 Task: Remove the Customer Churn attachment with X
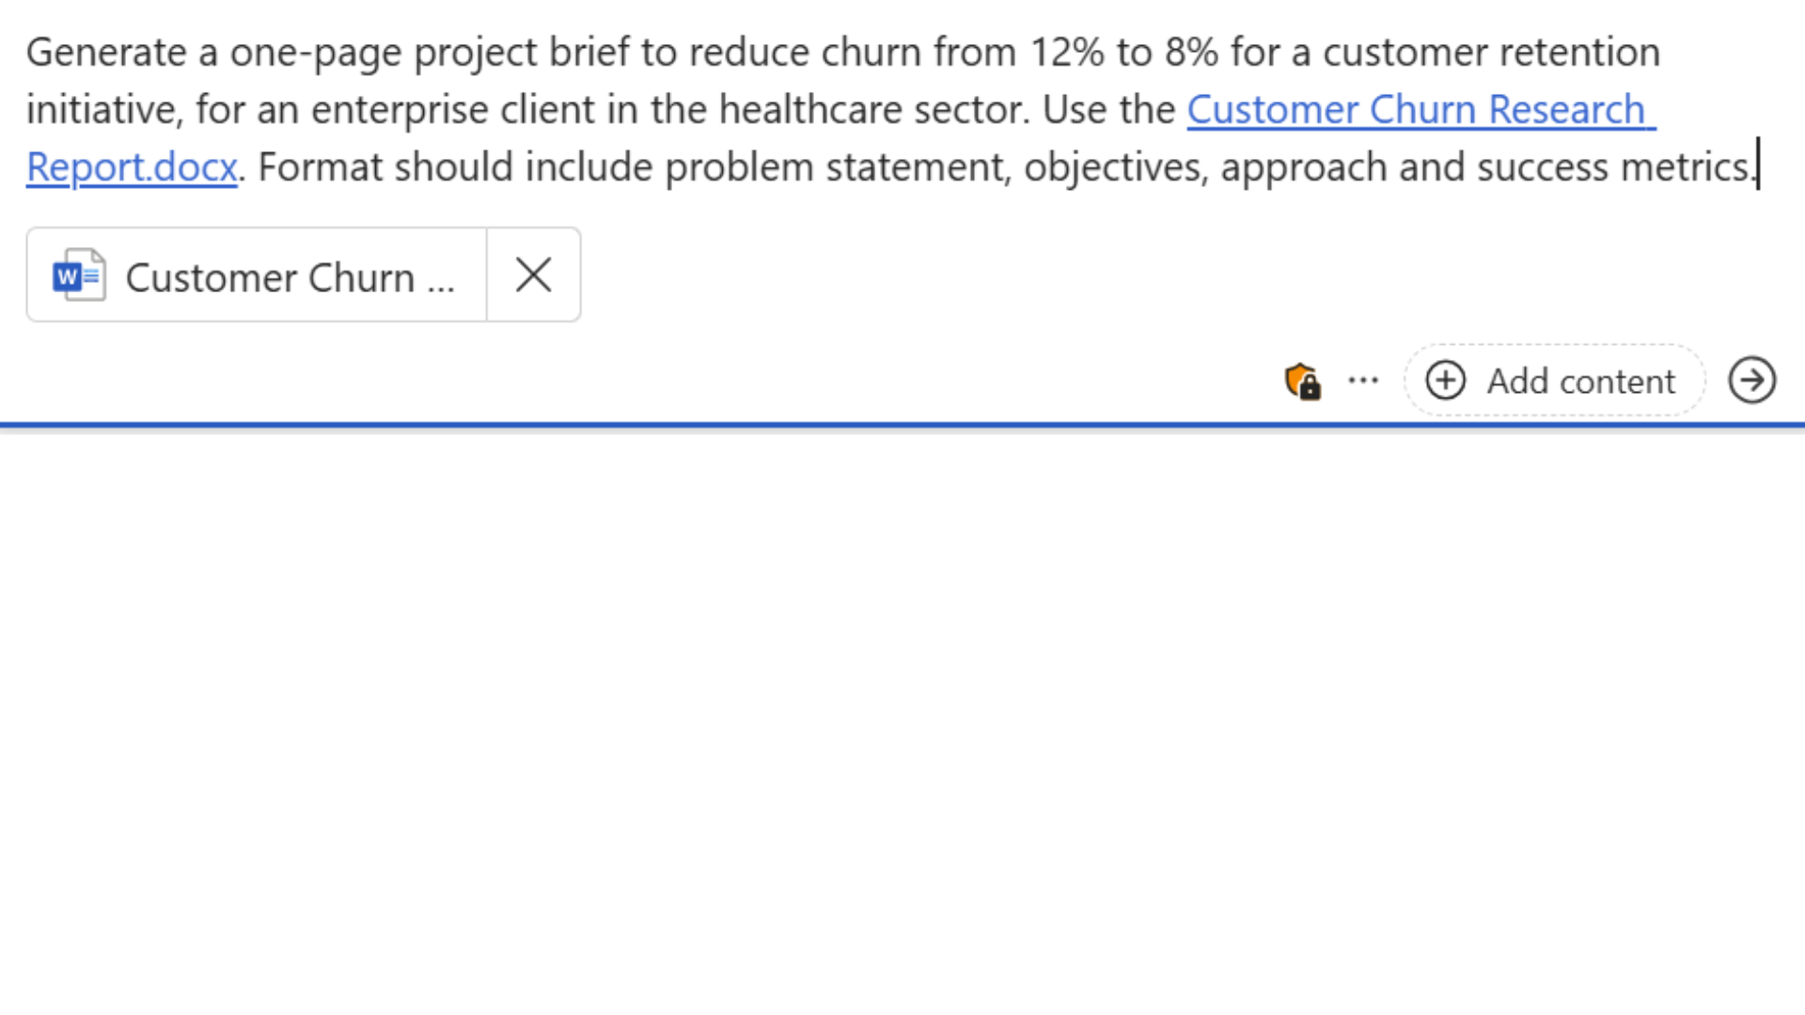point(533,275)
